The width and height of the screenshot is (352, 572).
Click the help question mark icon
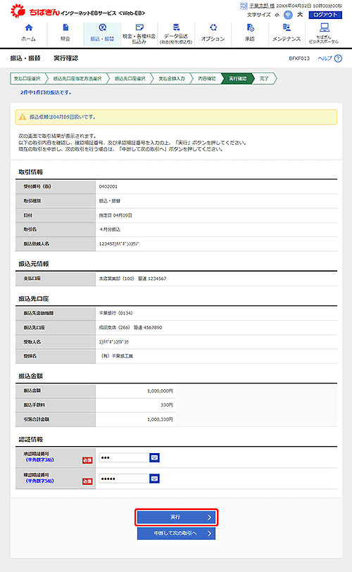tap(338, 58)
